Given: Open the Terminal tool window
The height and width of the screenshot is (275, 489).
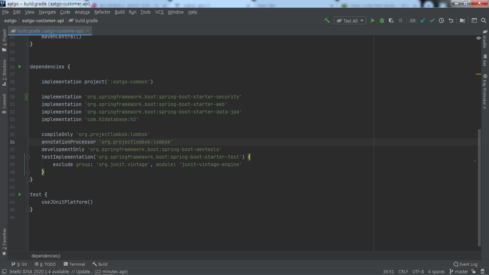Looking at the screenshot, I should (x=74, y=264).
